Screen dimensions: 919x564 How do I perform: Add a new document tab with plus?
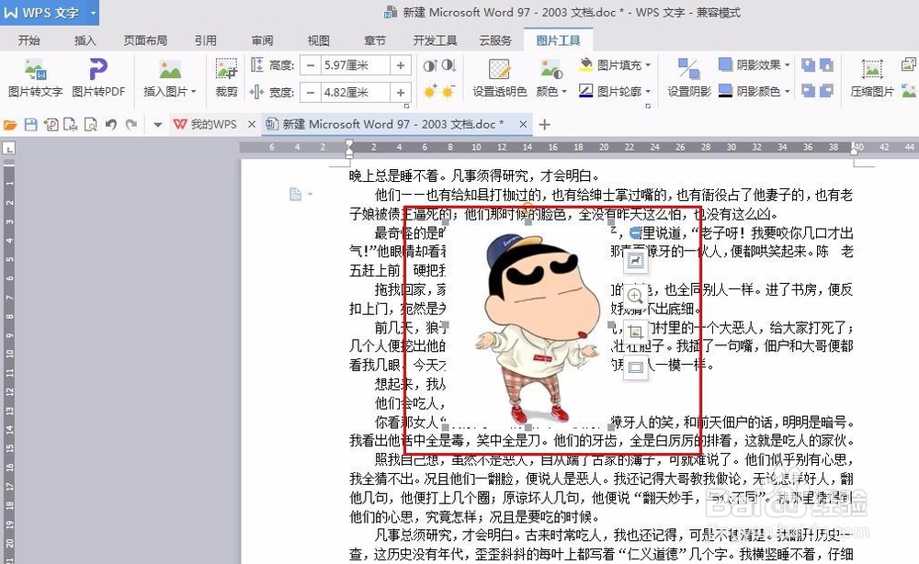pos(544,124)
